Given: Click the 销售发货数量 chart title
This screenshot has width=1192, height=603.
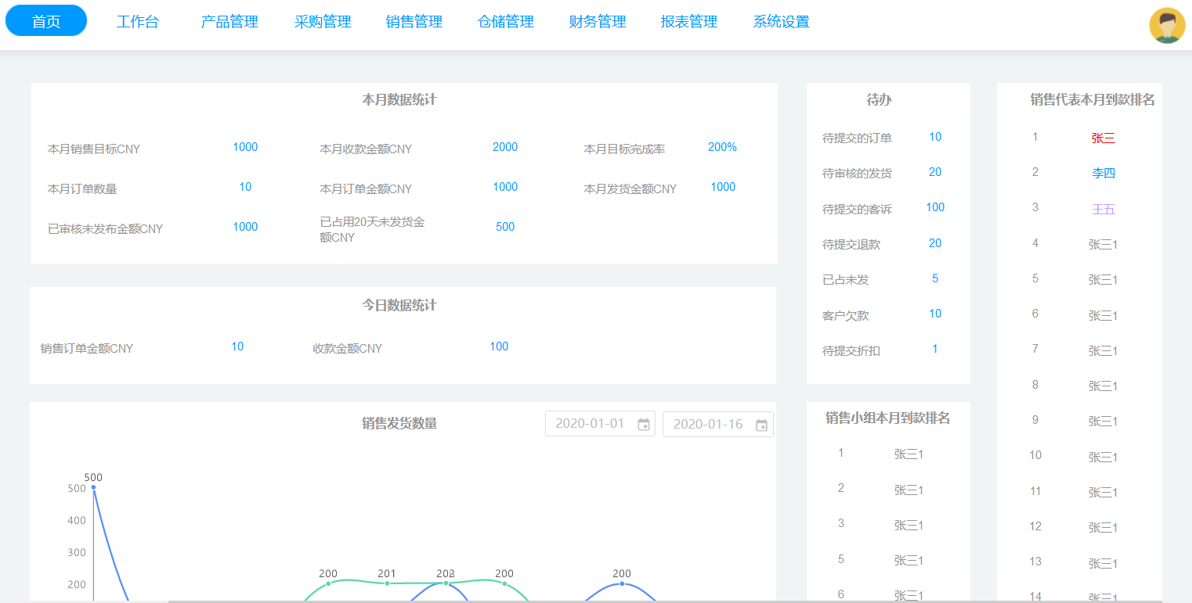Looking at the screenshot, I should (399, 424).
